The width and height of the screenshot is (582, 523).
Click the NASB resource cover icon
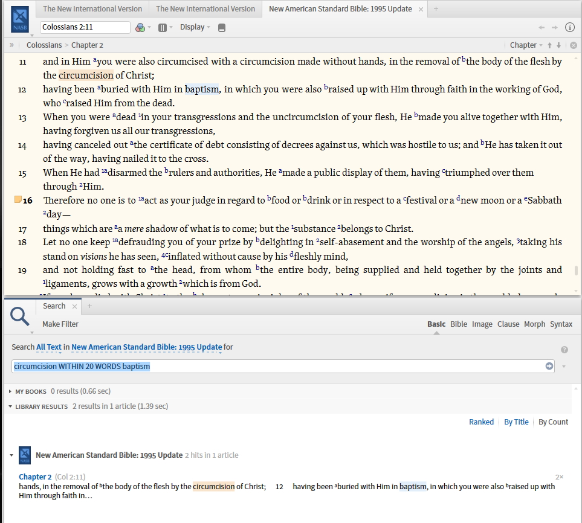point(20,19)
